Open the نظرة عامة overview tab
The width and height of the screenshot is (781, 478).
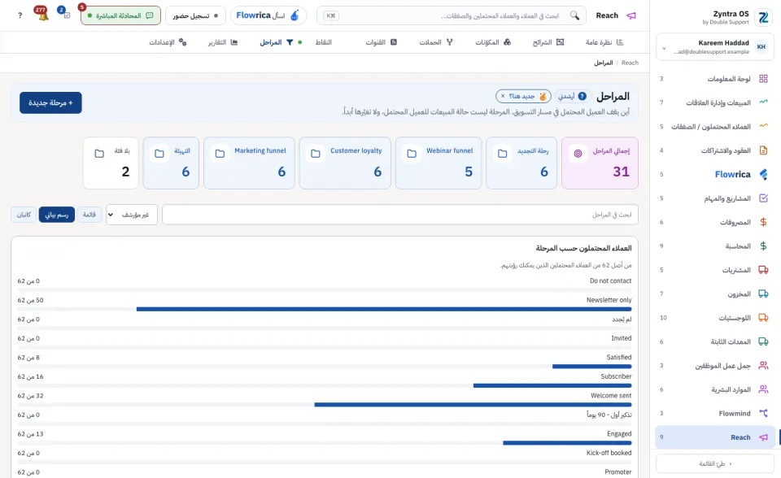[x=604, y=42]
